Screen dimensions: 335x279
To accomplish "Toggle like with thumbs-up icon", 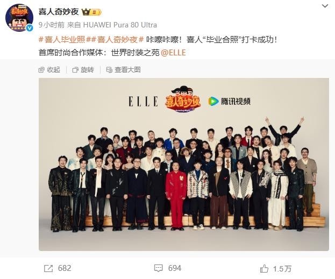I will pos(264,269).
